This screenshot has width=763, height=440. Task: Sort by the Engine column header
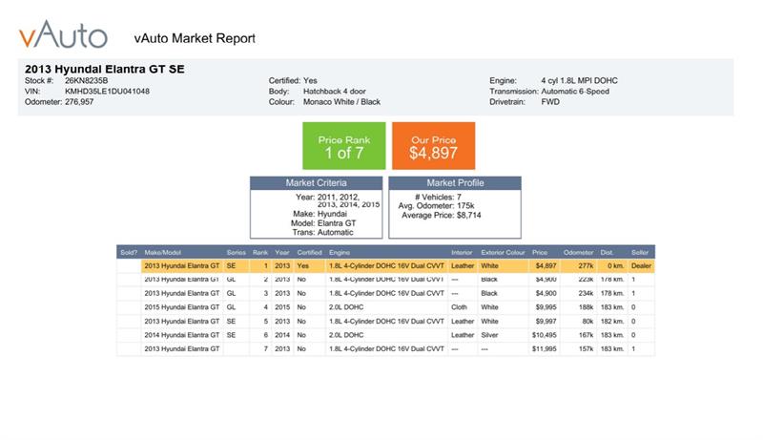[340, 253]
